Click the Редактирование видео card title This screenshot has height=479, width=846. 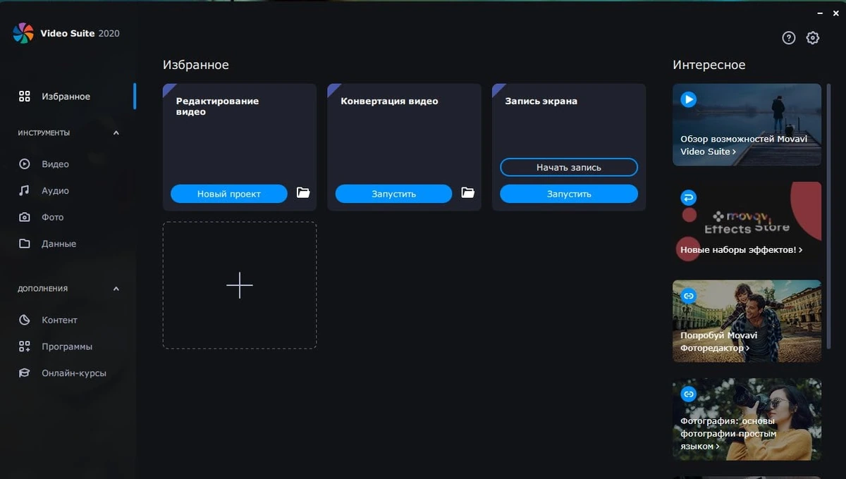click(x=217, y=106)
